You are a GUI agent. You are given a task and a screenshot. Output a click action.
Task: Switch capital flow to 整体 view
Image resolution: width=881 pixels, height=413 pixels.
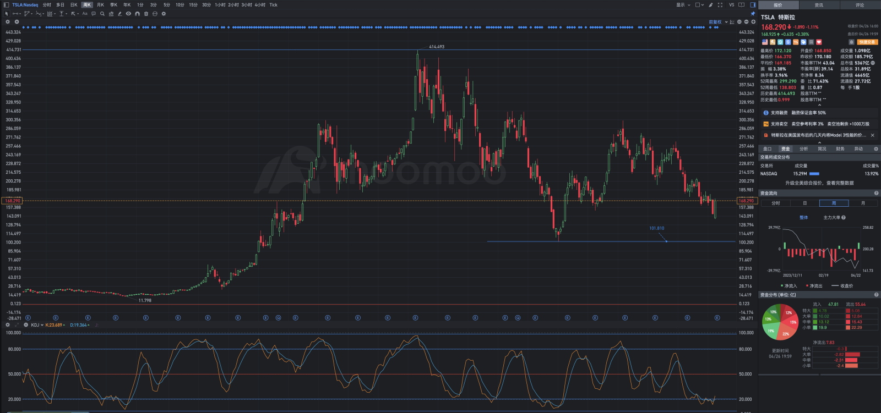click(804, 218)
